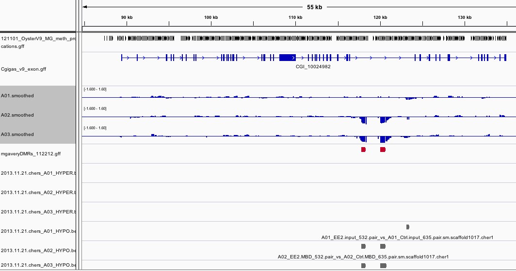The image size is (516, 271).
Task: Select the mgaveryDMRs_112212.gff track name
Action: point(31,154)
